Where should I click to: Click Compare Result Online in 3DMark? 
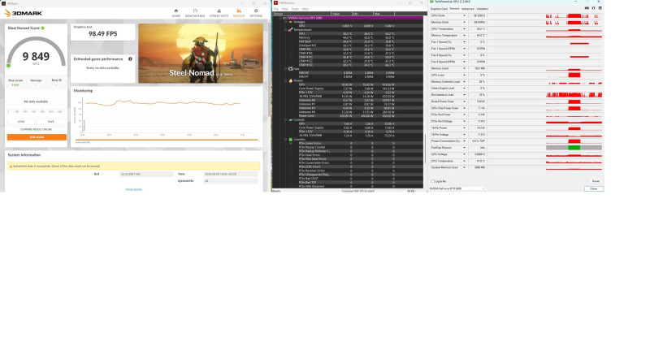(37, 129)
